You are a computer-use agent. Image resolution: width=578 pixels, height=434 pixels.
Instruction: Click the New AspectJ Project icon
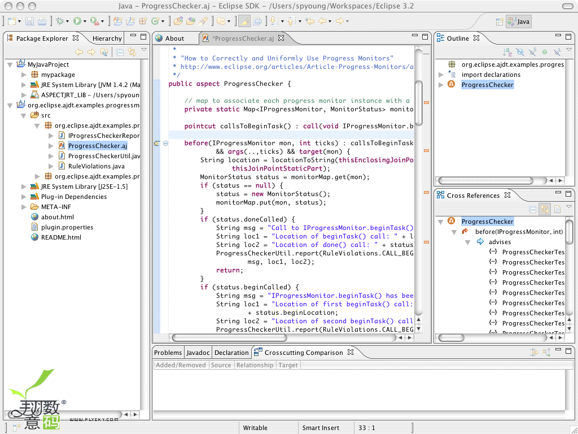click(118, 21)
